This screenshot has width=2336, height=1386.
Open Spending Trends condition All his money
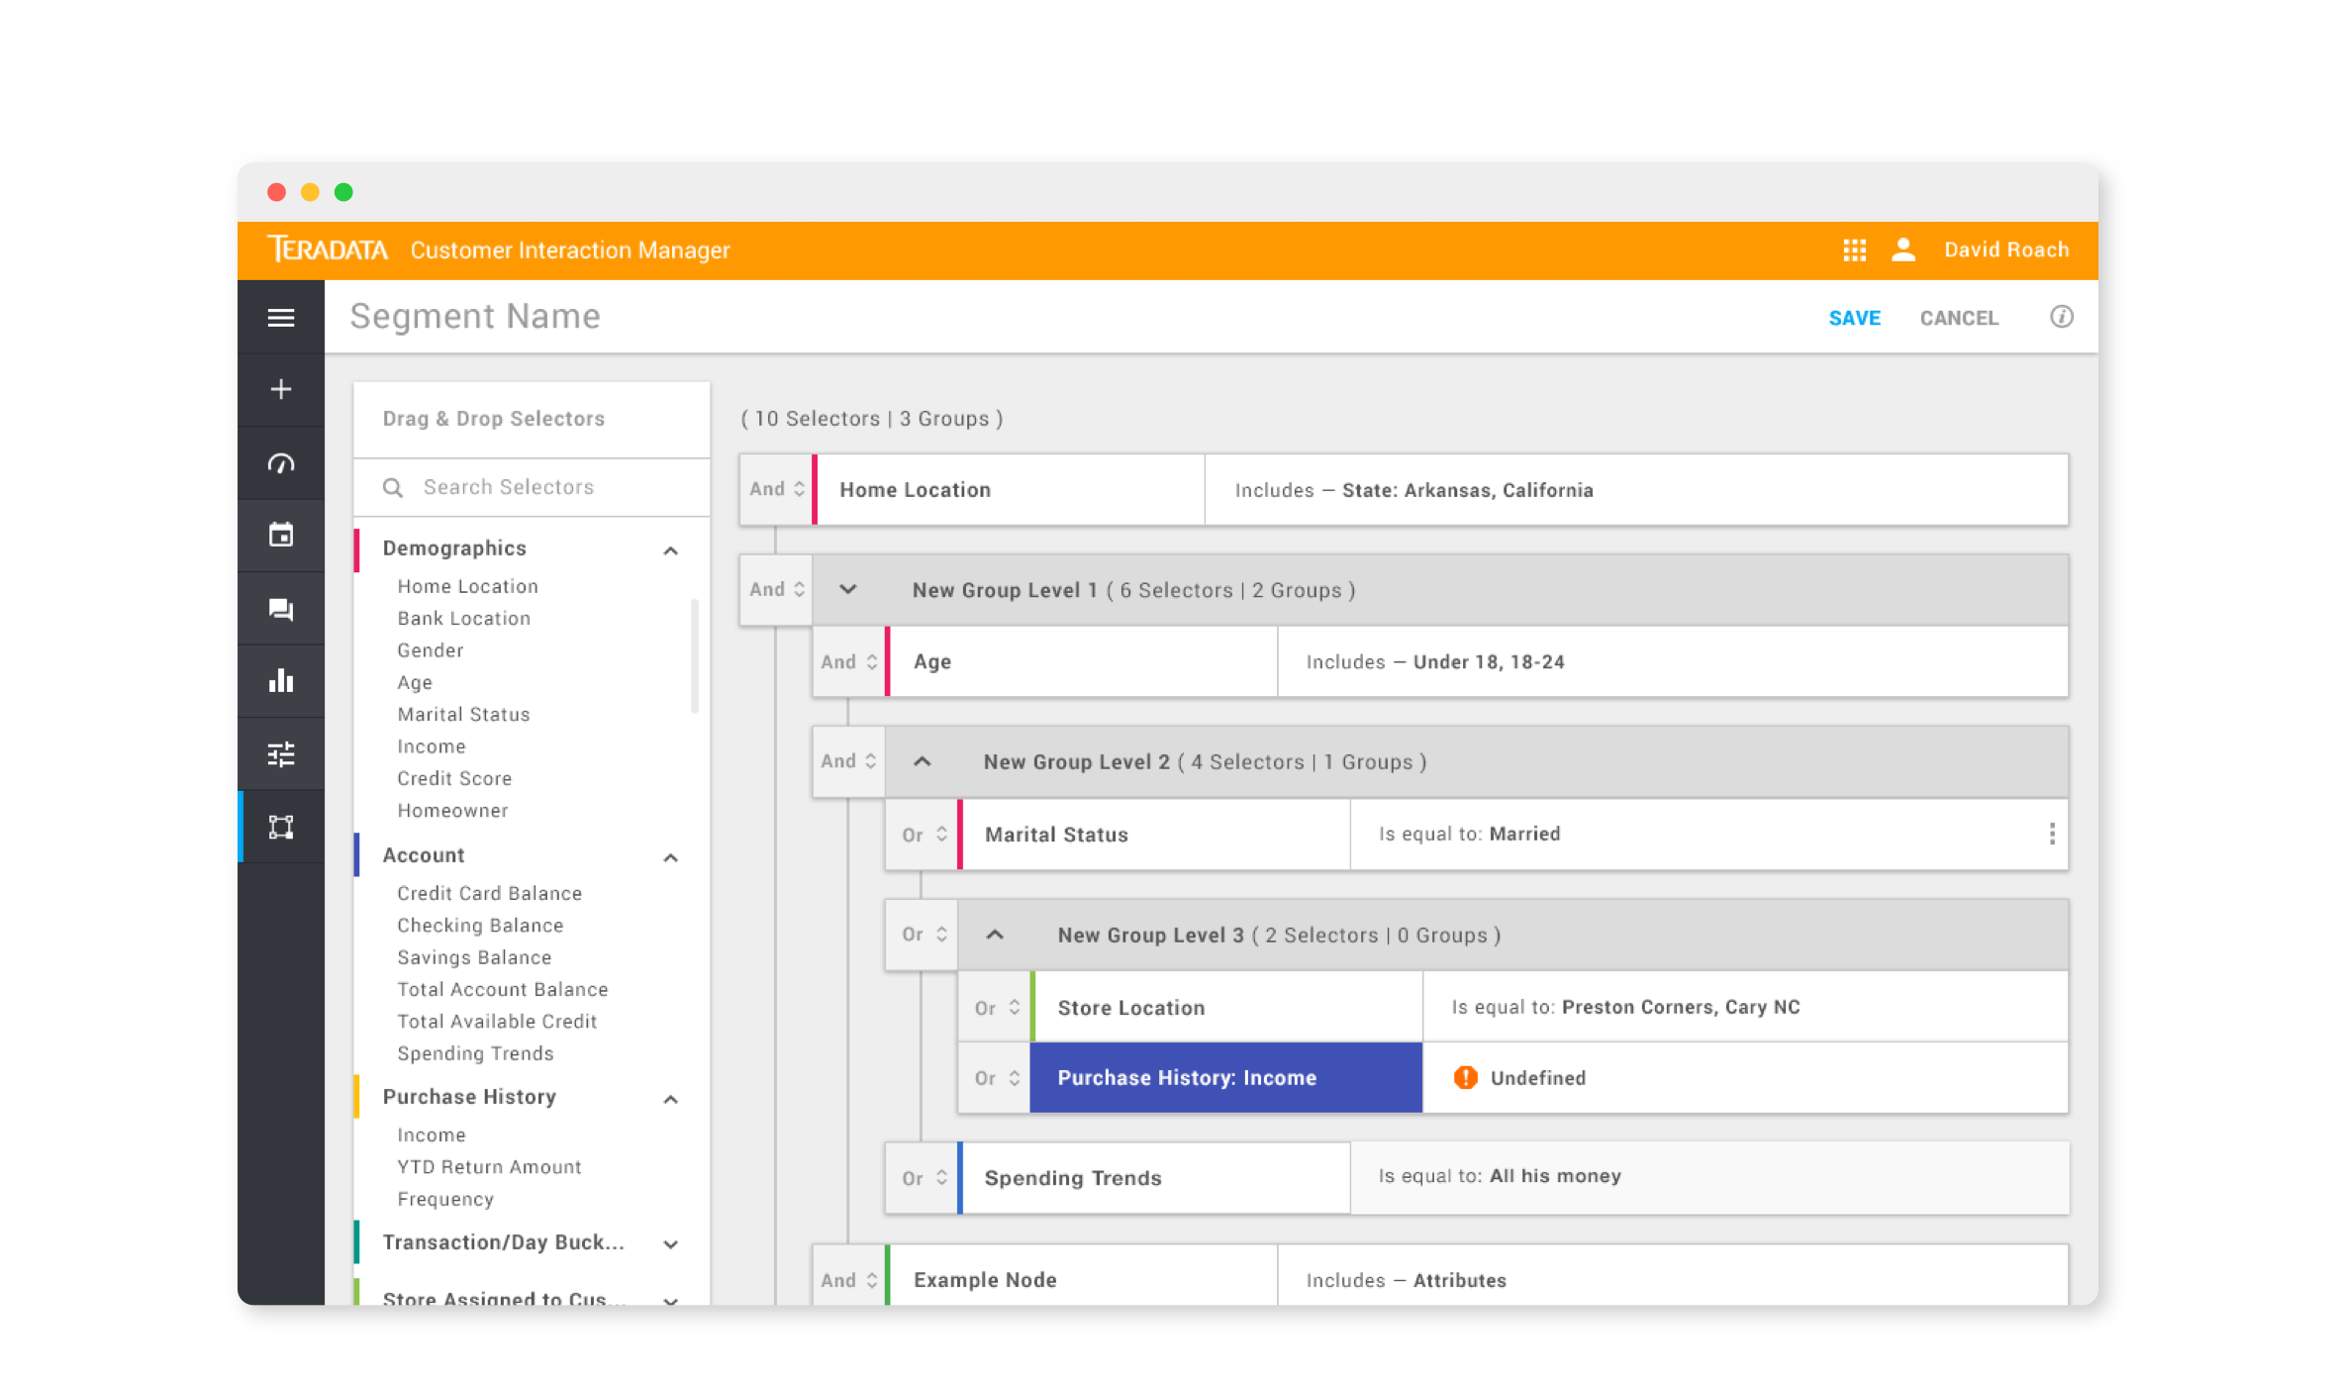(1709, 1177)
